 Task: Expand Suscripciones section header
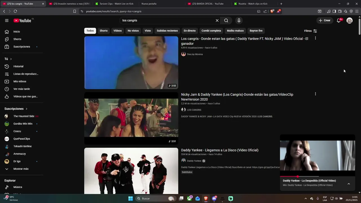[x=16, y=109]
